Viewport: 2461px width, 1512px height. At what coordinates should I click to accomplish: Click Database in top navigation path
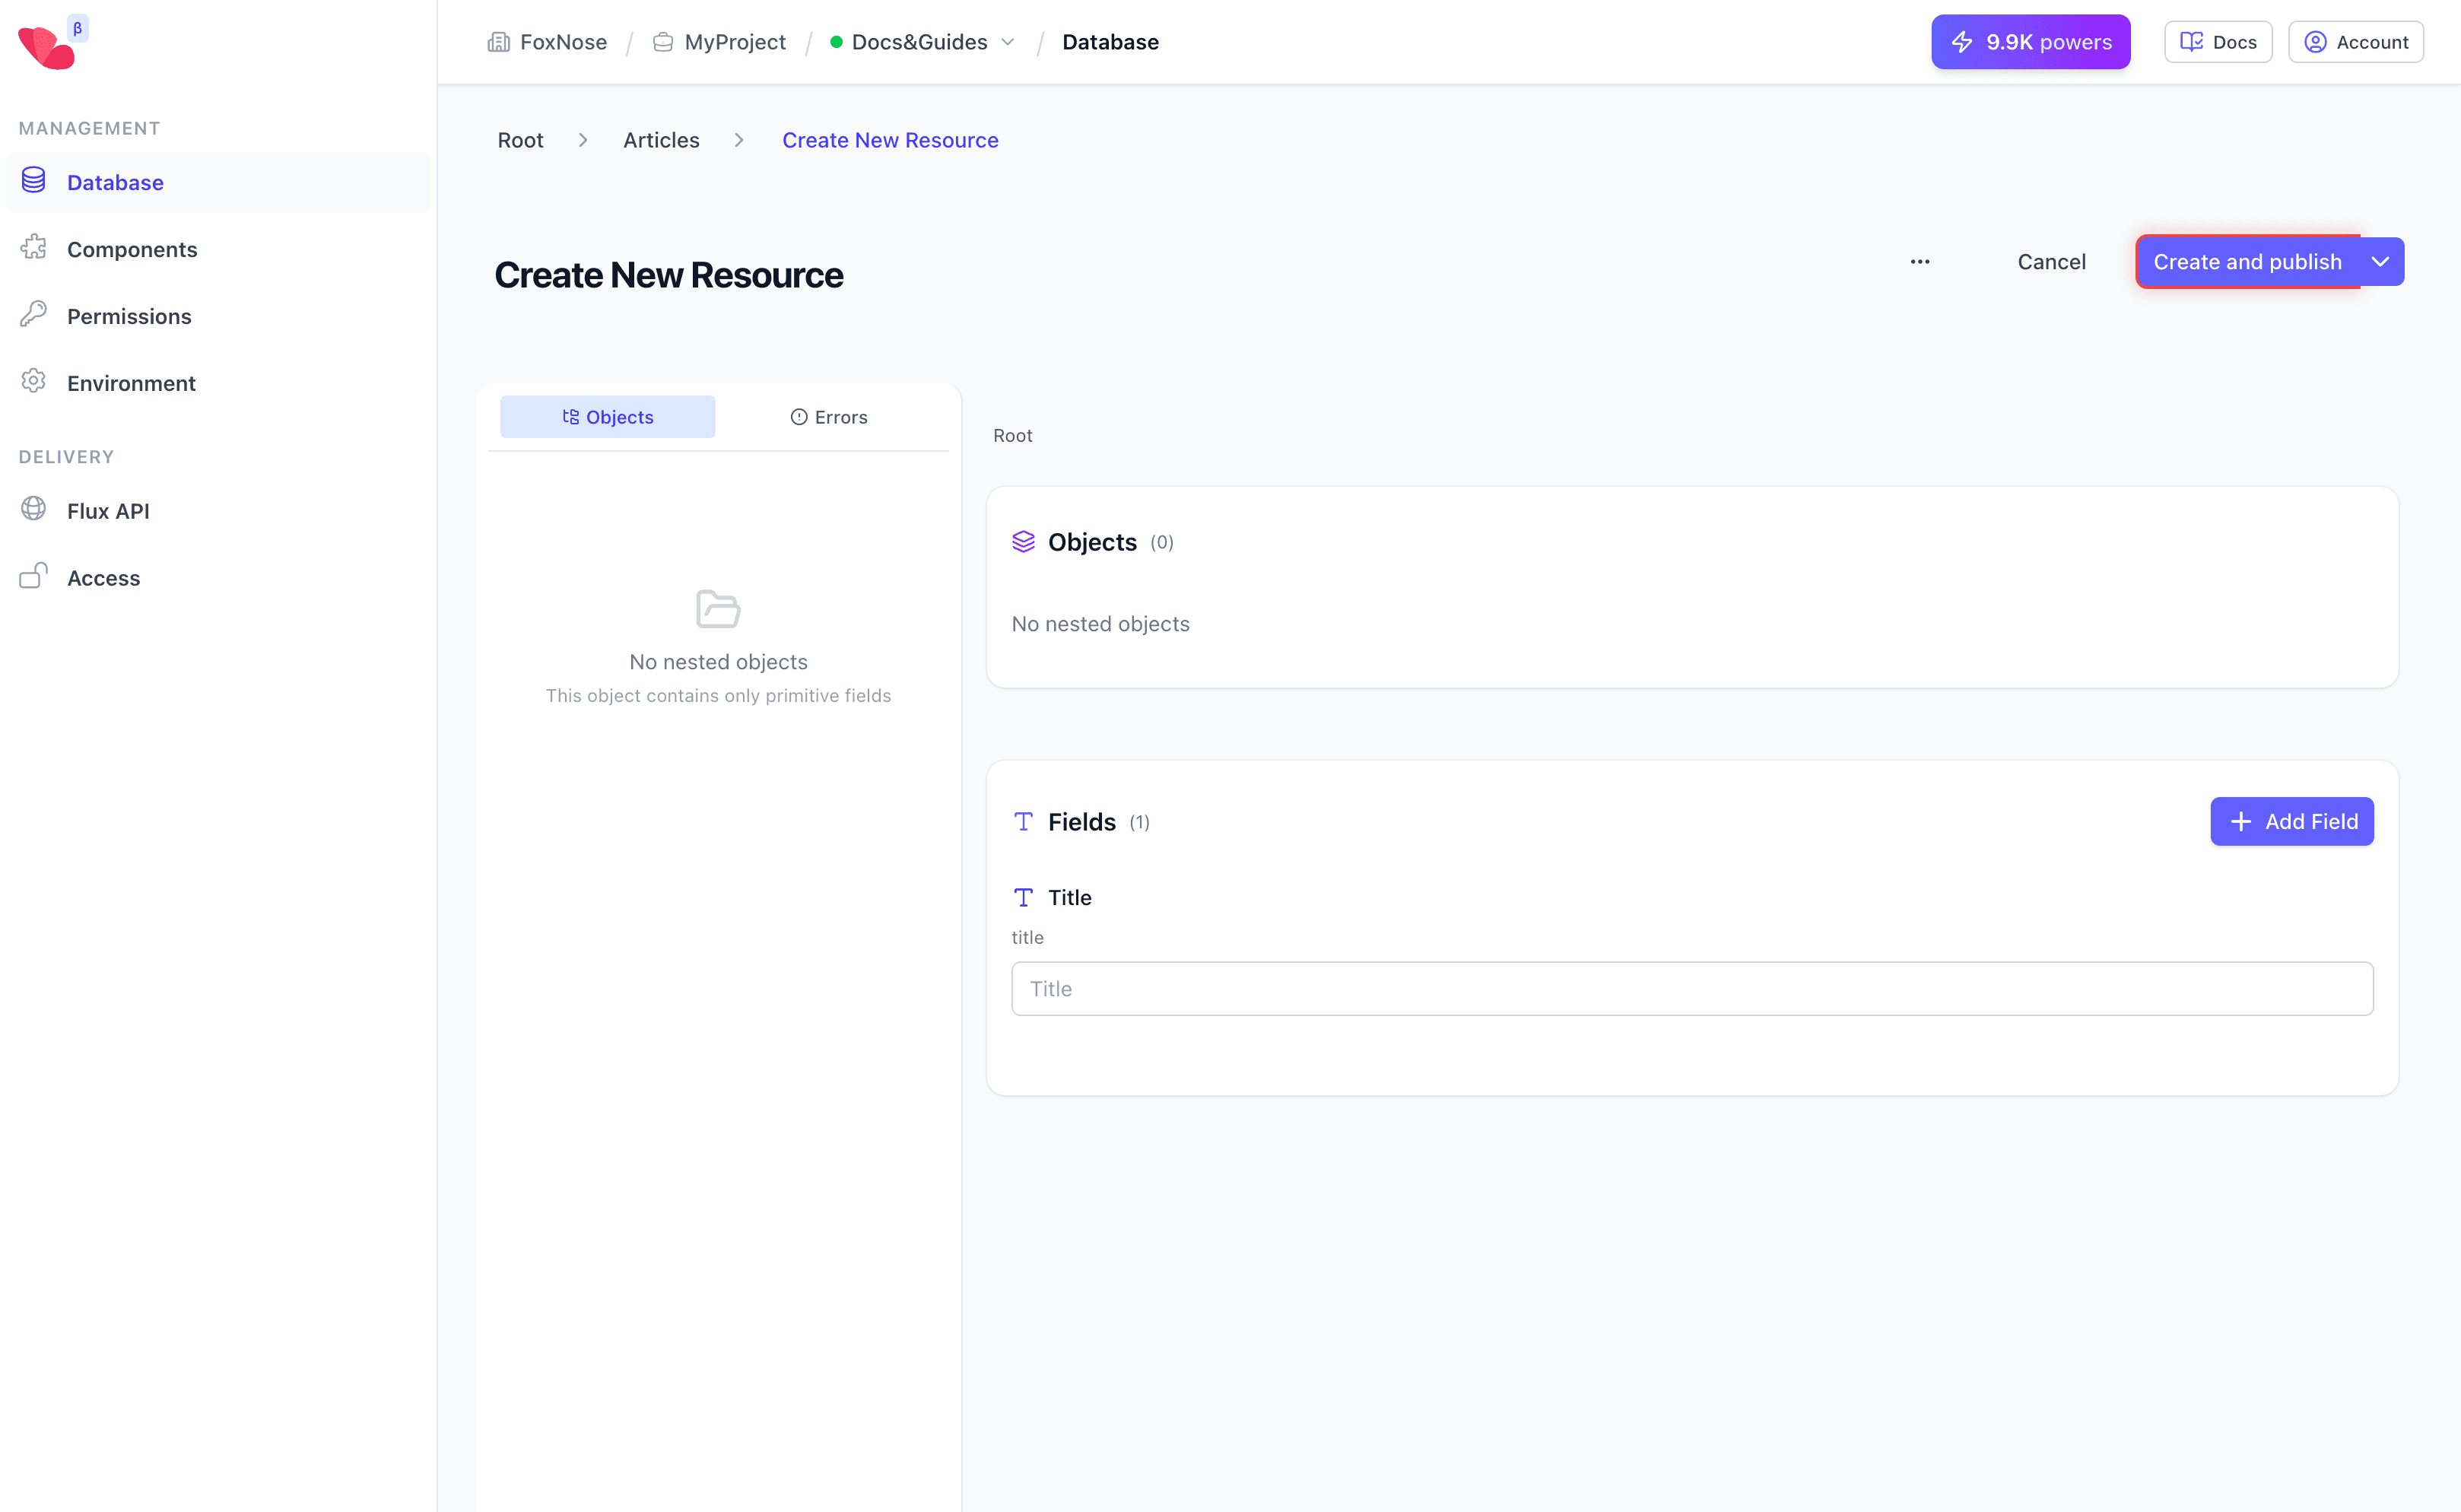click(x=1110, y=42)
